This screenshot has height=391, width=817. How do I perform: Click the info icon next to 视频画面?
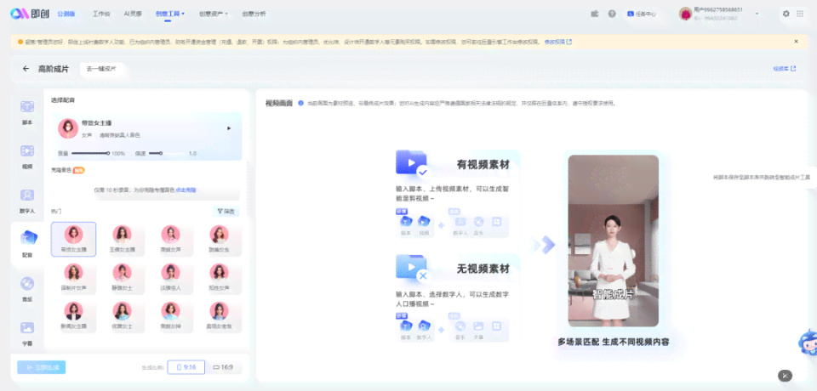pyautogui.click(x=300, y=103)
